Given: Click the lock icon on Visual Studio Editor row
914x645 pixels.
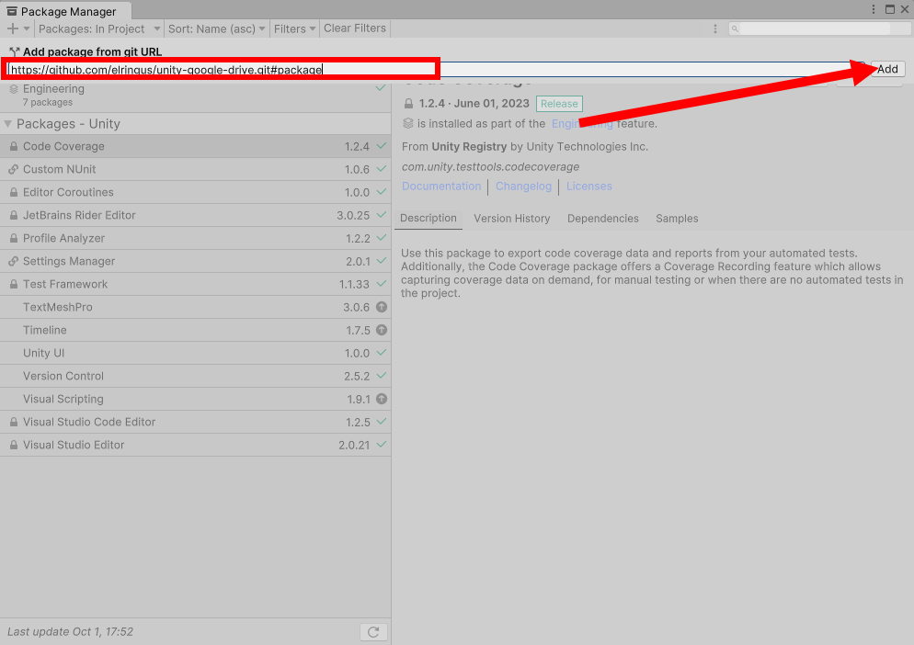Looking at the screenshot, I should click(14, 445).
